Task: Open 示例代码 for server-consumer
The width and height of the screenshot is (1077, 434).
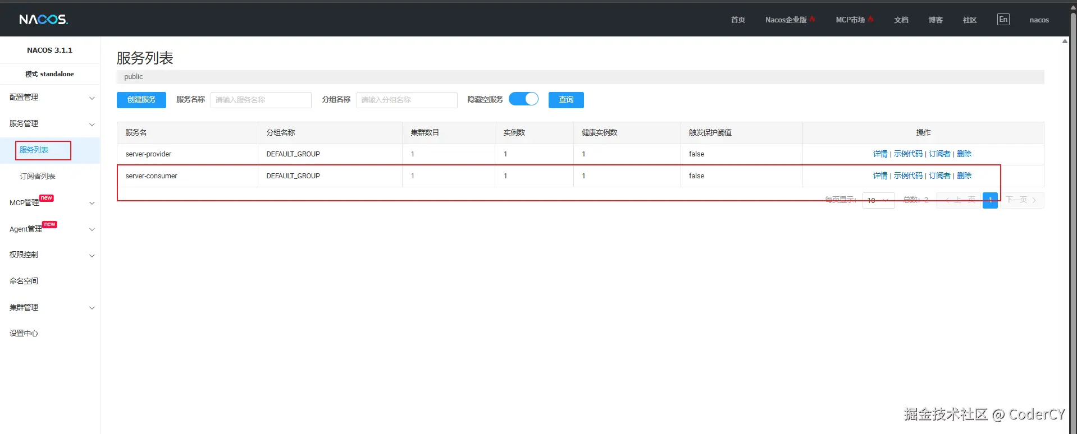Action: pos(908,176)
